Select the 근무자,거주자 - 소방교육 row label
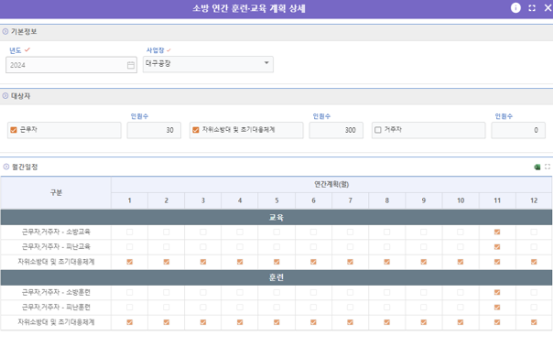 [56, 232]
